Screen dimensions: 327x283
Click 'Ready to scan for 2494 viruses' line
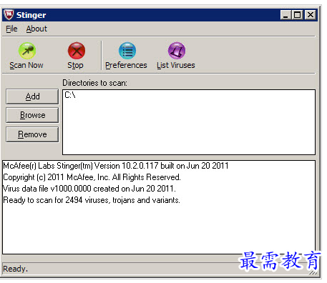click(92, 200)
